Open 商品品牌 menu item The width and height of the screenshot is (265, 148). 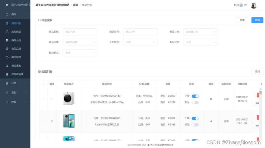click(15, 49)
